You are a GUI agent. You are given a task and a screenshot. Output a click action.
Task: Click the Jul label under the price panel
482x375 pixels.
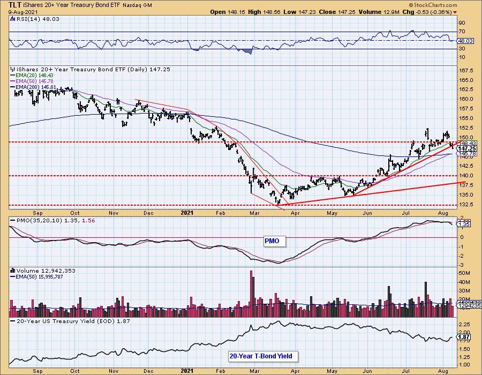406,213
